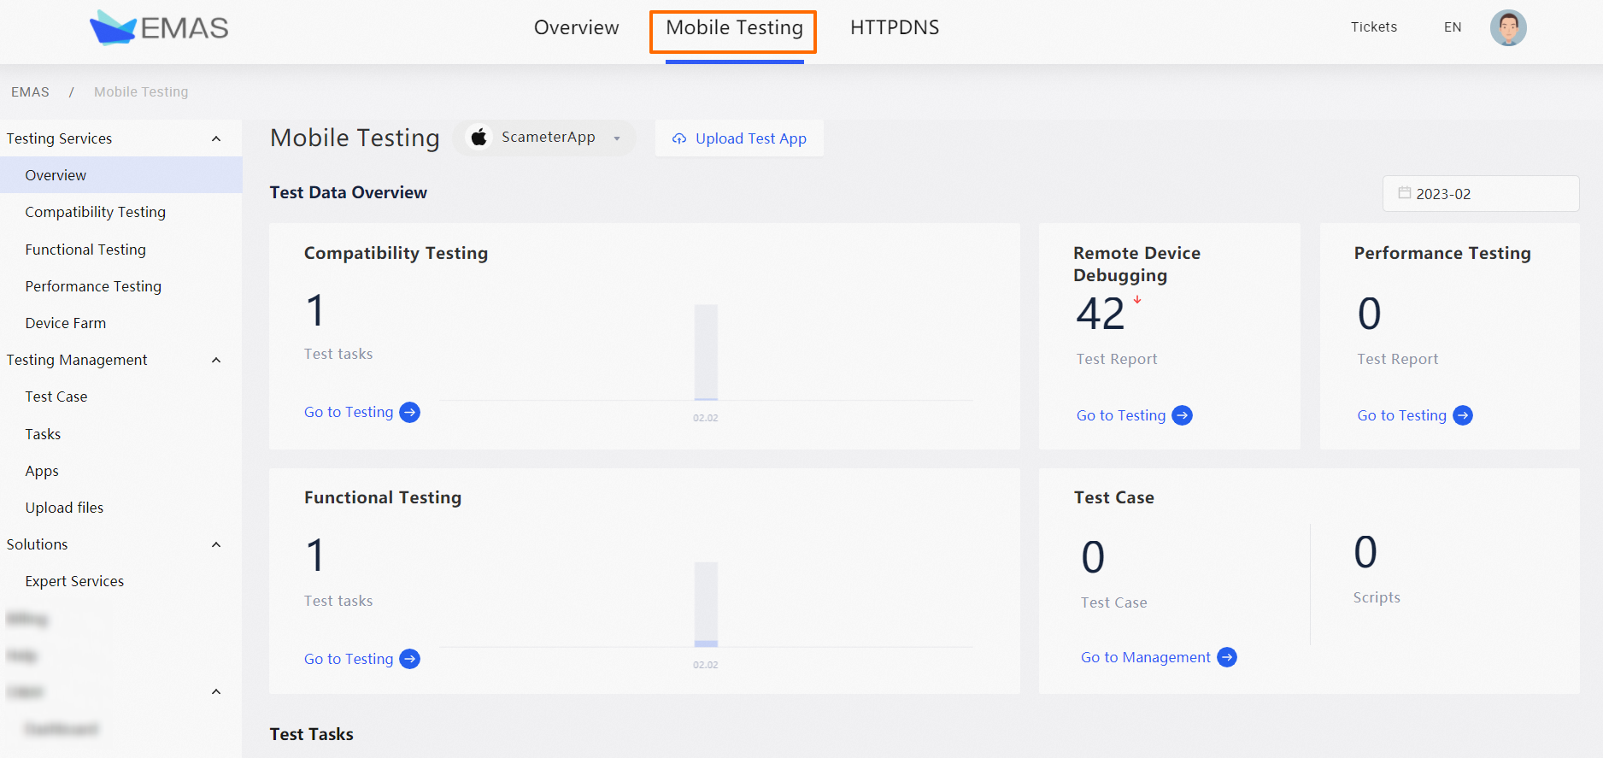1603x758 pixels.
Task: Click the 2023-02 date picker field
Action: pos(1481,194)
